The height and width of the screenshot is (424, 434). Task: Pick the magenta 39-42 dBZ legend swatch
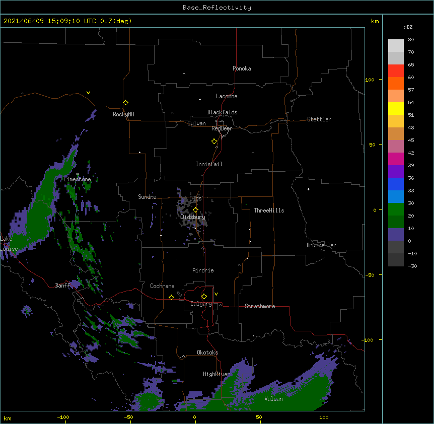pyautogui.click(x=396, y=159)
